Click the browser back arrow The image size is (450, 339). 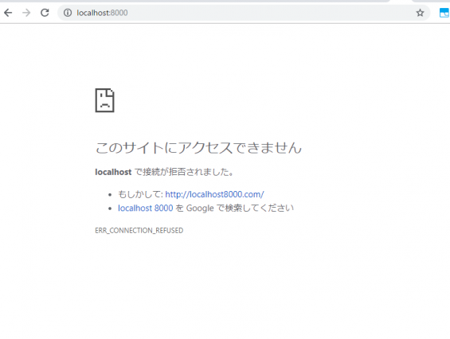(x=8, y=13)
